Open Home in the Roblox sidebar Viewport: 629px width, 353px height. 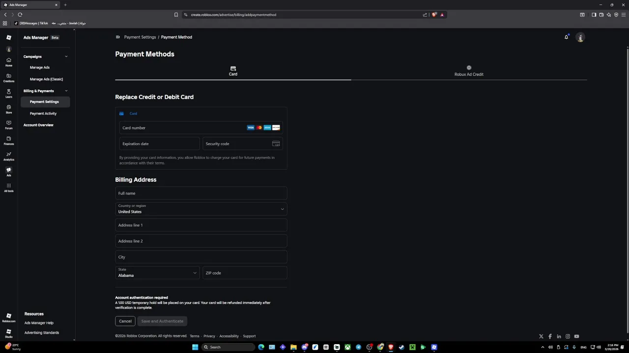(x=8, y=62)
